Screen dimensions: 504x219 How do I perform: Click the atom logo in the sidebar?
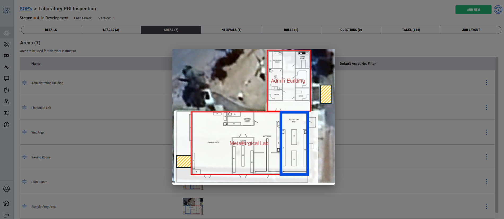pos(6,10)
